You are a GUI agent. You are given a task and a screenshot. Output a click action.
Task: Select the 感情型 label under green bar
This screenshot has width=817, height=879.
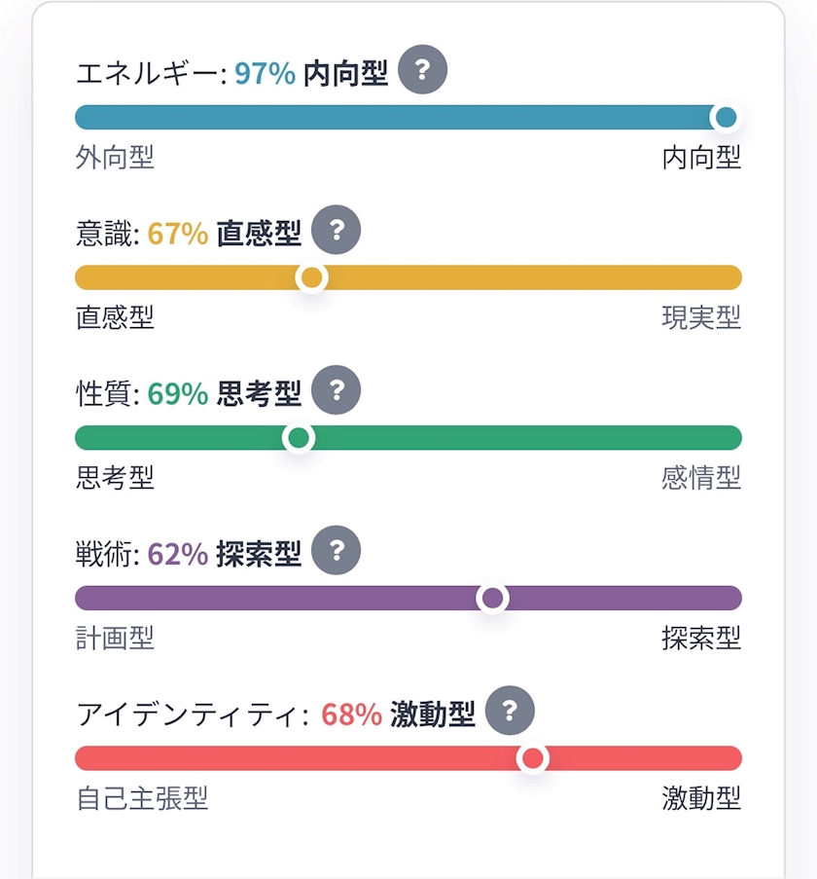701,478
